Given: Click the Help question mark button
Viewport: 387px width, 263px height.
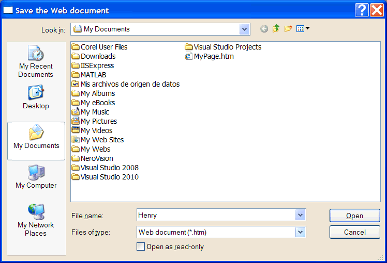Looking at the screenshot, I should (362, 10).
